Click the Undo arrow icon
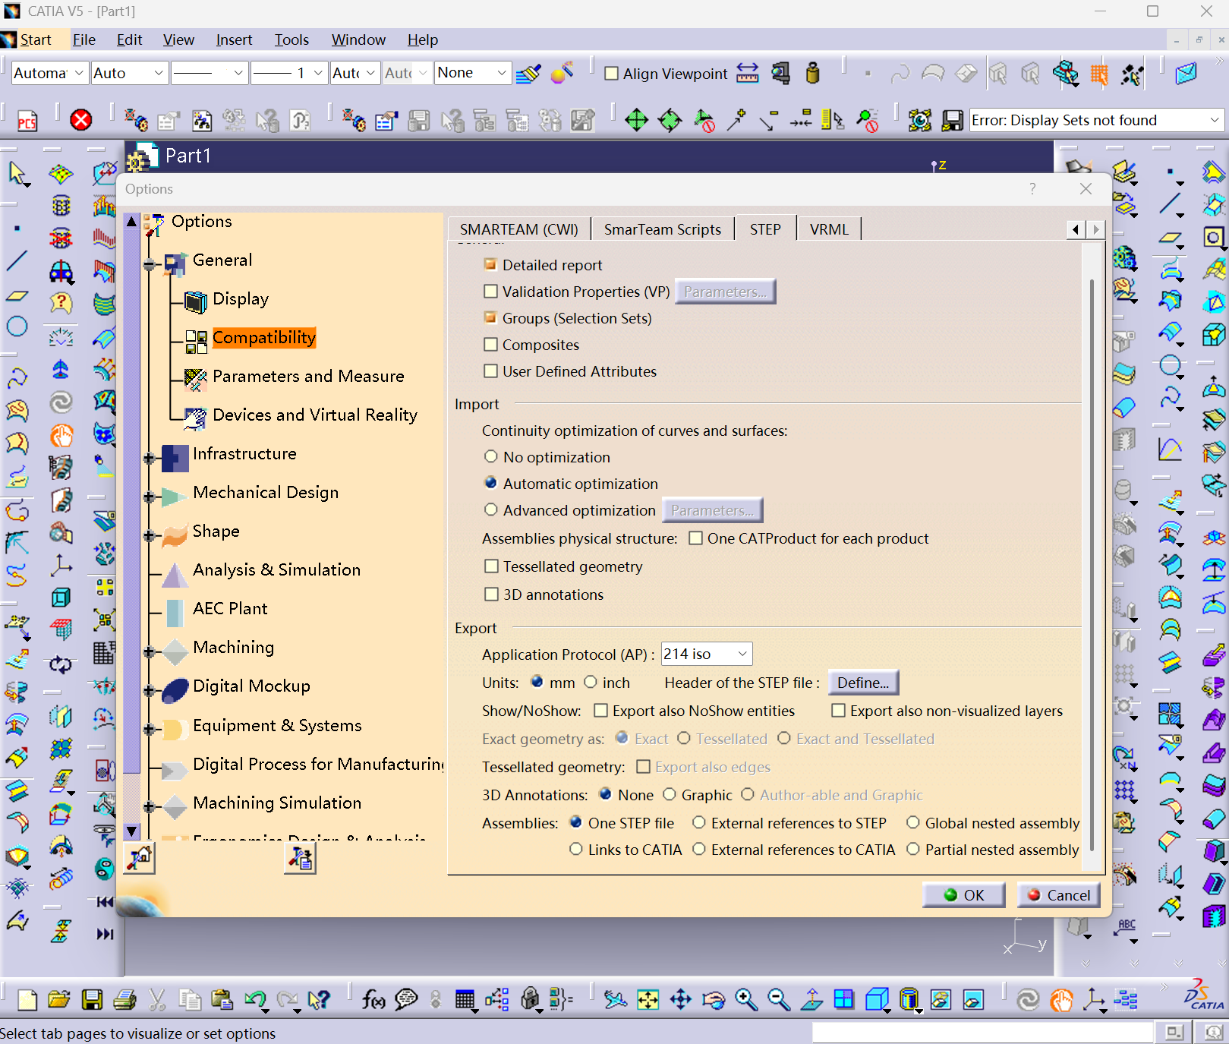 [x=255, y=1000]
